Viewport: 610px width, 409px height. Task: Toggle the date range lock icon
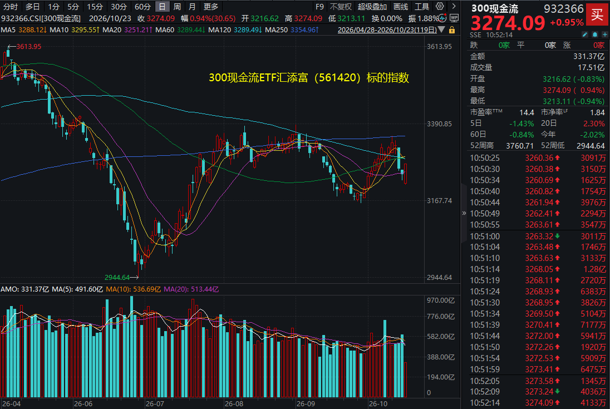click(x=452, y=30)
